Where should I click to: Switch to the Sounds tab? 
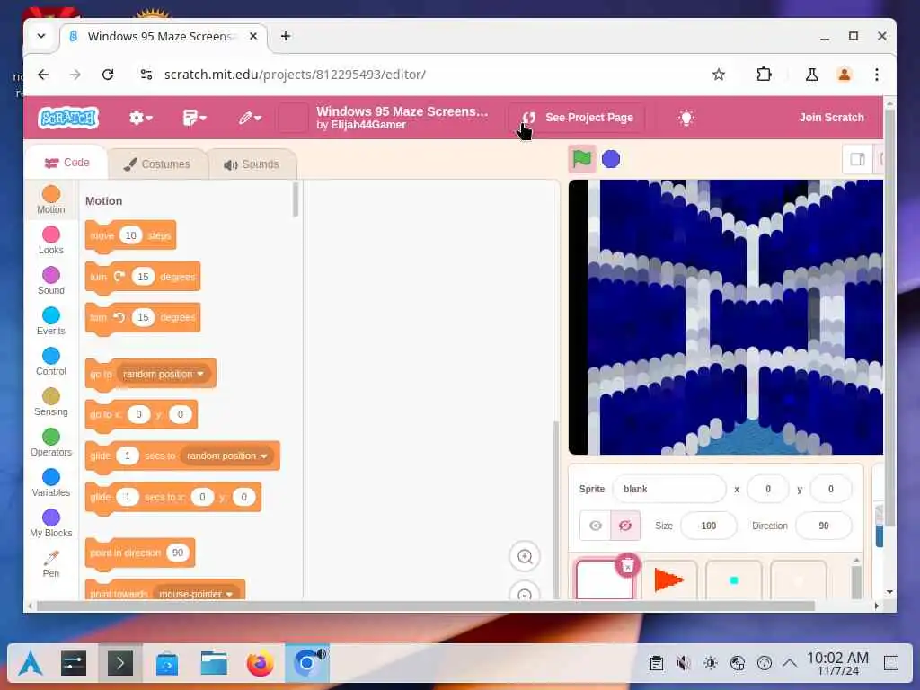(x=252, y=164)
